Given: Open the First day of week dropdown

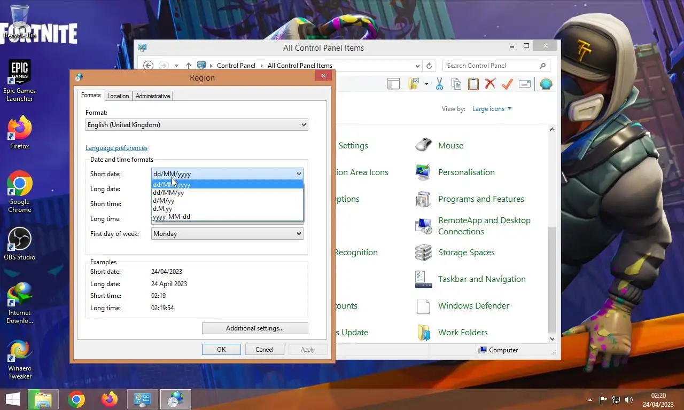Looking at the screenshot, I should coord(227,234).
